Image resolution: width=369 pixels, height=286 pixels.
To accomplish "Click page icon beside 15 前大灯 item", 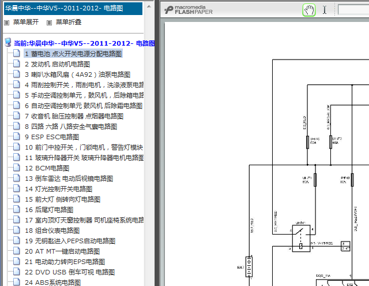I will (x=17, y=199).
